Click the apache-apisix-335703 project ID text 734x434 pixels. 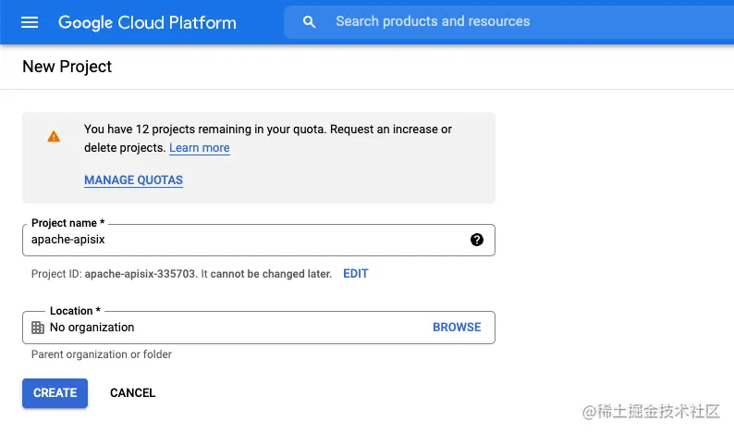point(140,274)
